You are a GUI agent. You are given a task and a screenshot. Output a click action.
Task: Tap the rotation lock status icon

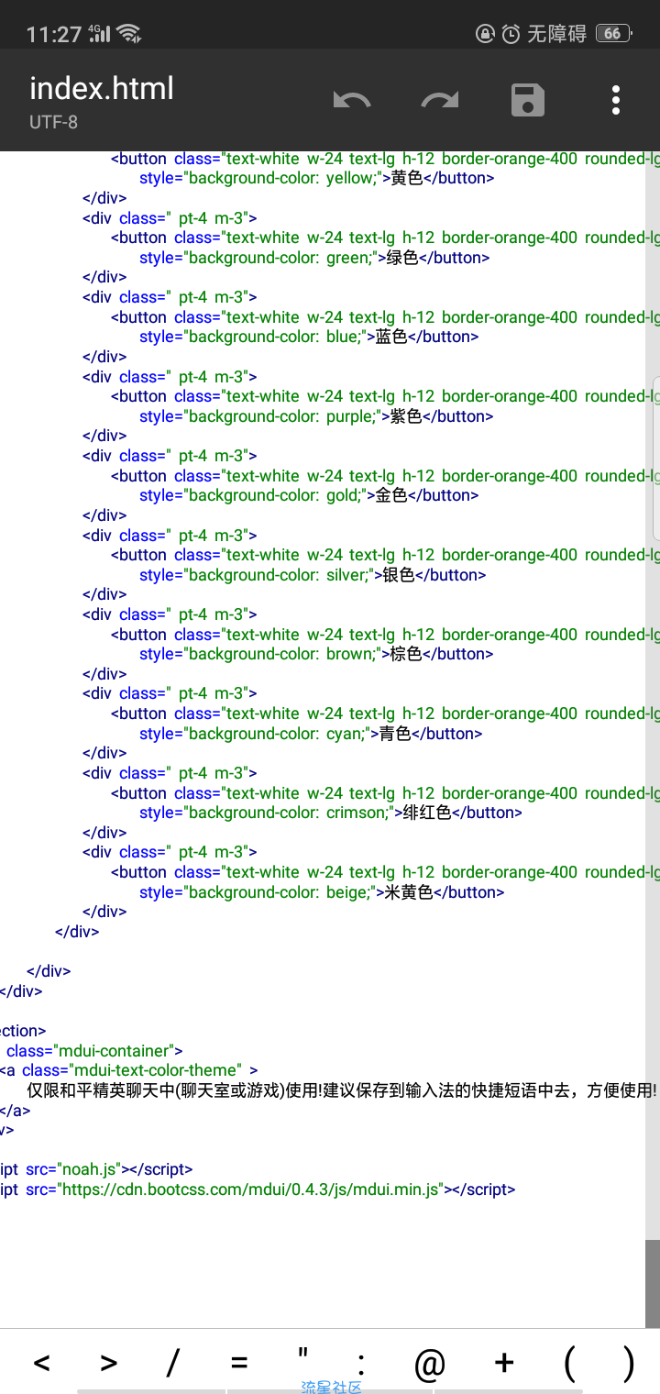[486, 34]
